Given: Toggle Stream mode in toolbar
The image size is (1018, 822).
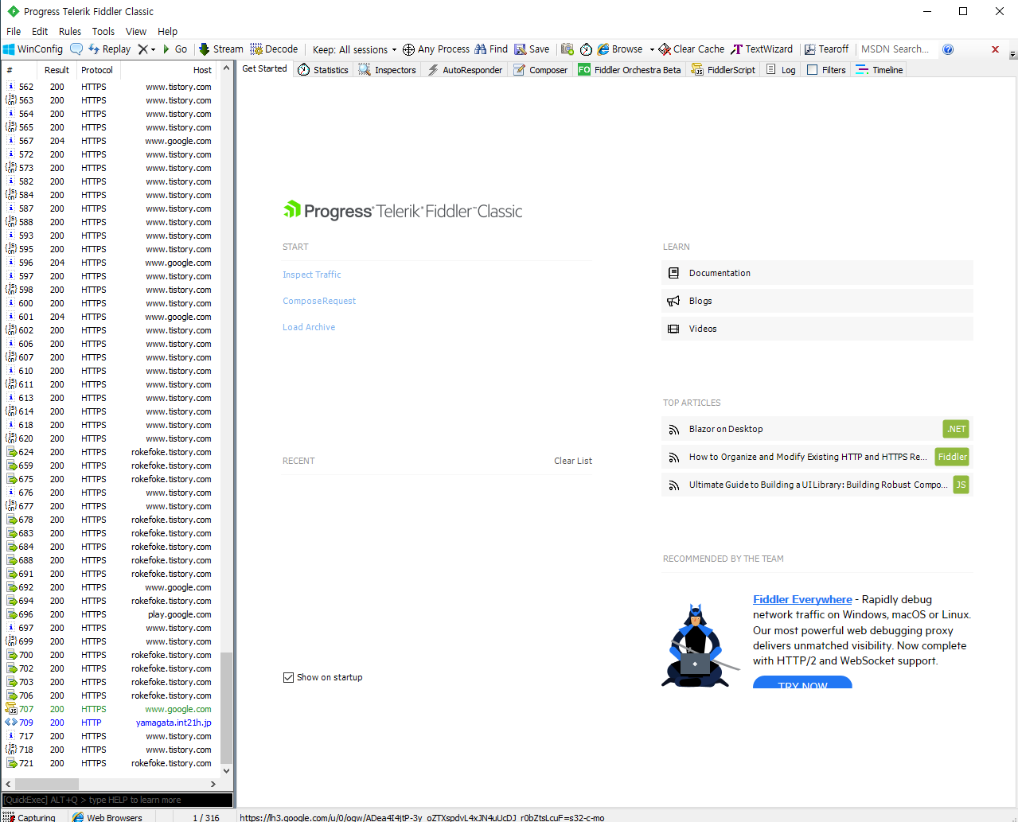Looking at the screenshot, I should coord(220,49).
